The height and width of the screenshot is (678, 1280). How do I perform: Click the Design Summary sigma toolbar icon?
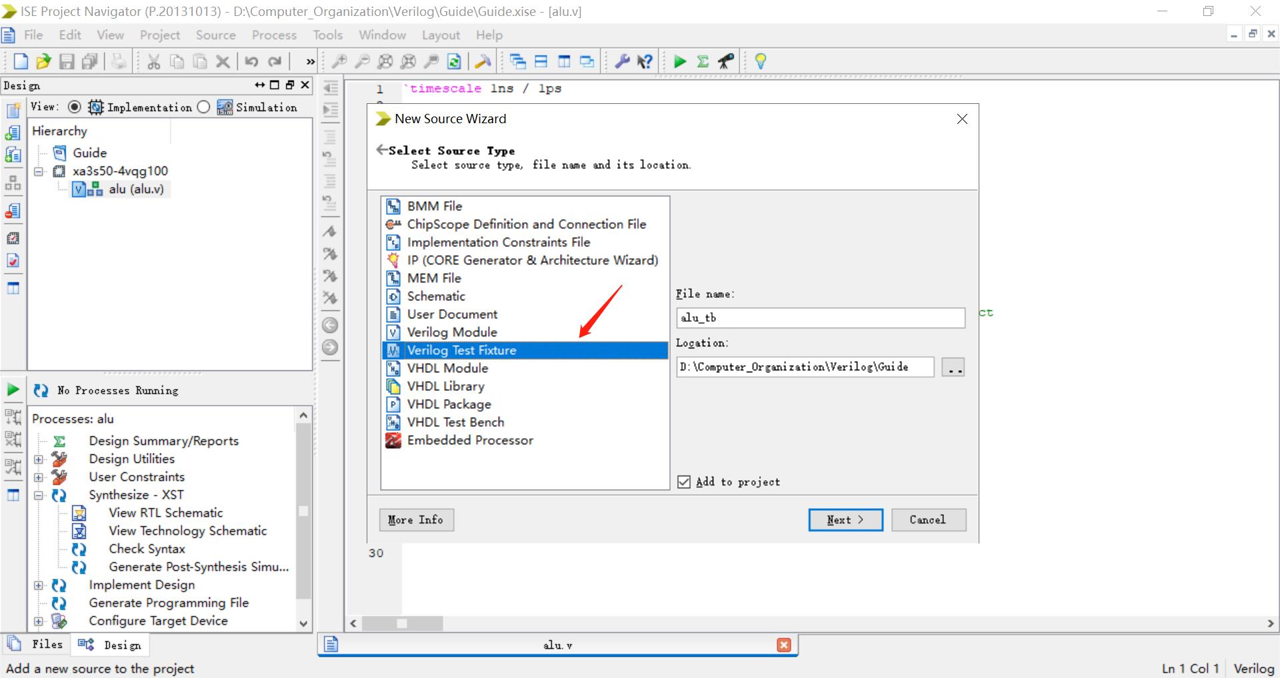703,61
